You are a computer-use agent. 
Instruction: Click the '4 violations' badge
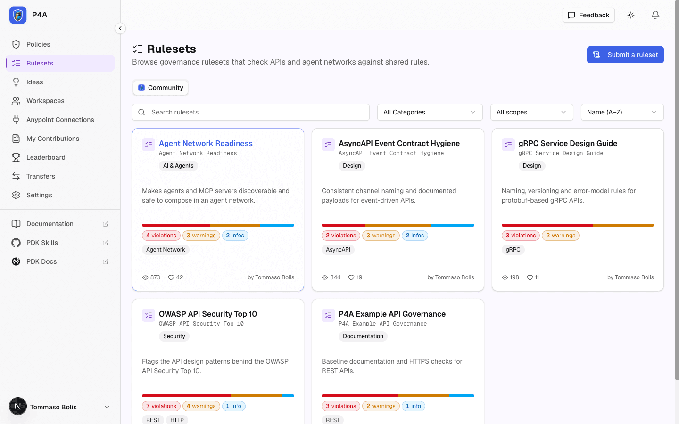point(161,236)
